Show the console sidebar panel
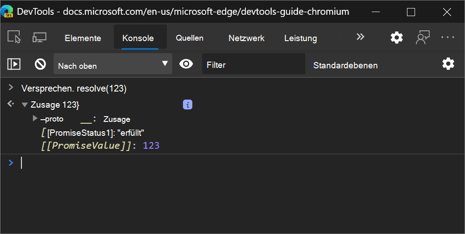Image resolution: width=465 pixels, height=234 pixels. point(14,64)
